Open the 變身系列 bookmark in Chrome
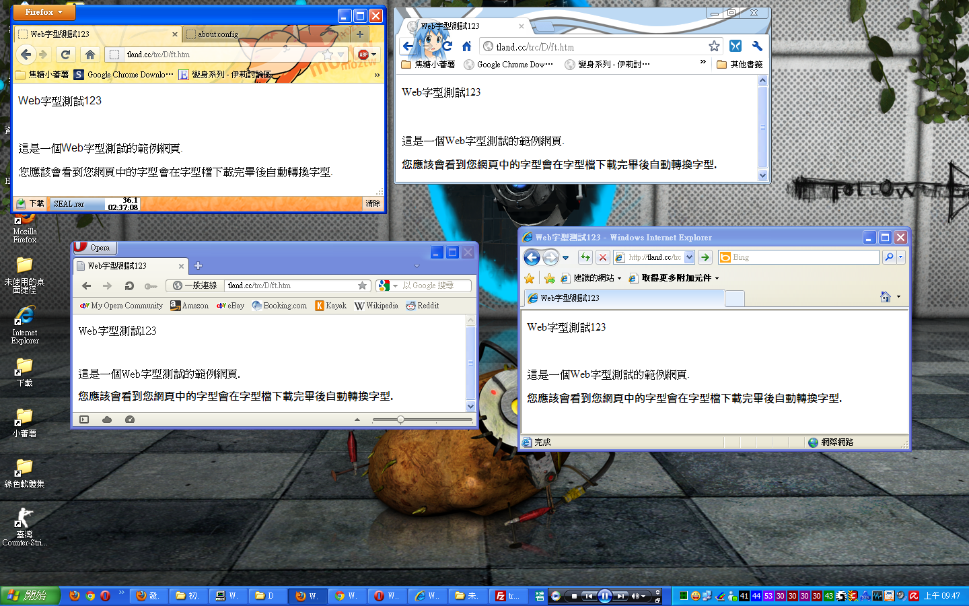Image resolution: width=969 pixels, height=606 pixels. point(607,65)
